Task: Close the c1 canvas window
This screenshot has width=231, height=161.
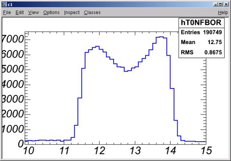Action: 226,4
